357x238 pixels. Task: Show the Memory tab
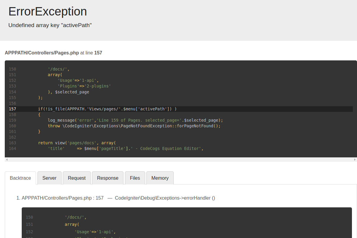[x=160, y=178]
